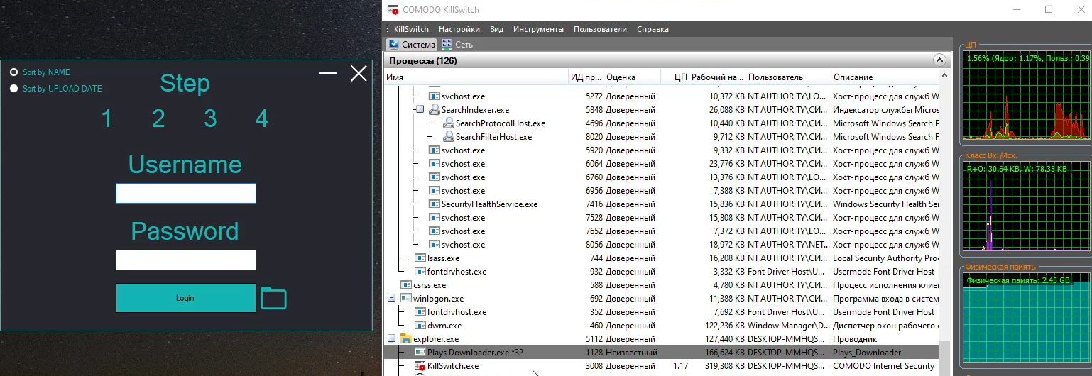Sort processes by Имя column header
The width and height of the screenshot is (1092, 376).
point(476,77)
